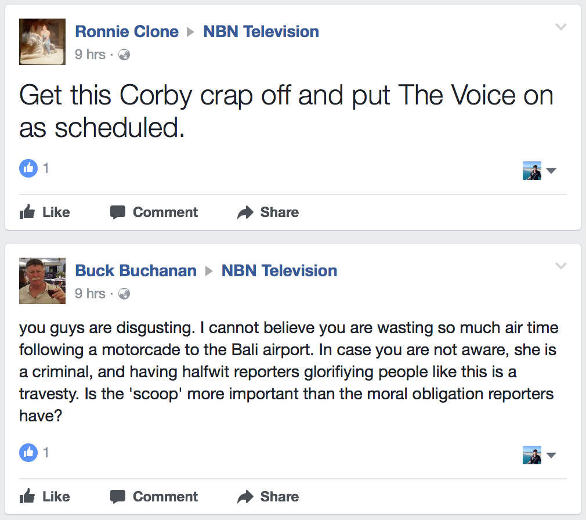Like Ronnie Clone's post

point(45,212)
